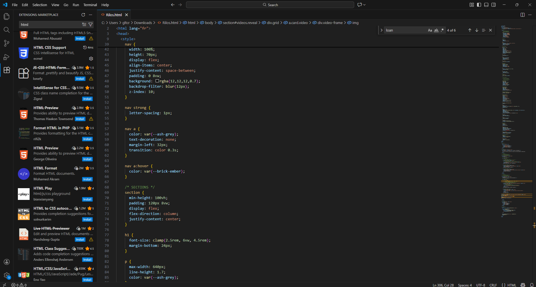Refresh the extensions marketplace list
This screenshot has width=536, height=287.
pyautogui.click(x=83, y=15)
